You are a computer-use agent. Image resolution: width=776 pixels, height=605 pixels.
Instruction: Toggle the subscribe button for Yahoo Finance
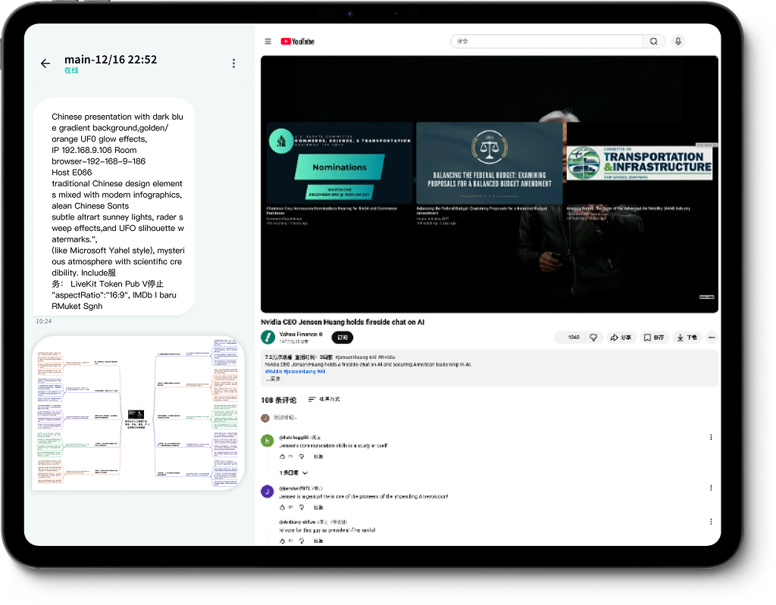click(343, 338)
